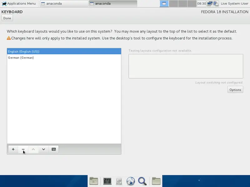Screen dimensions: 250x187
Task: Move the selected layout down with the arrow
Action: [43, 149]
